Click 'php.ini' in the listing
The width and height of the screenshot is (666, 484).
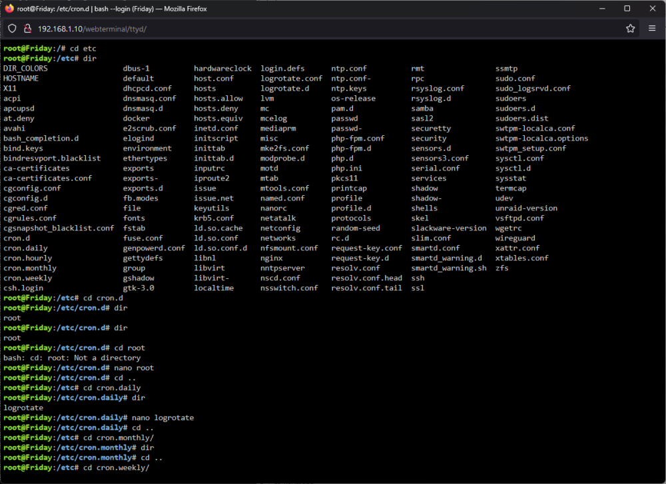[346, 168]
